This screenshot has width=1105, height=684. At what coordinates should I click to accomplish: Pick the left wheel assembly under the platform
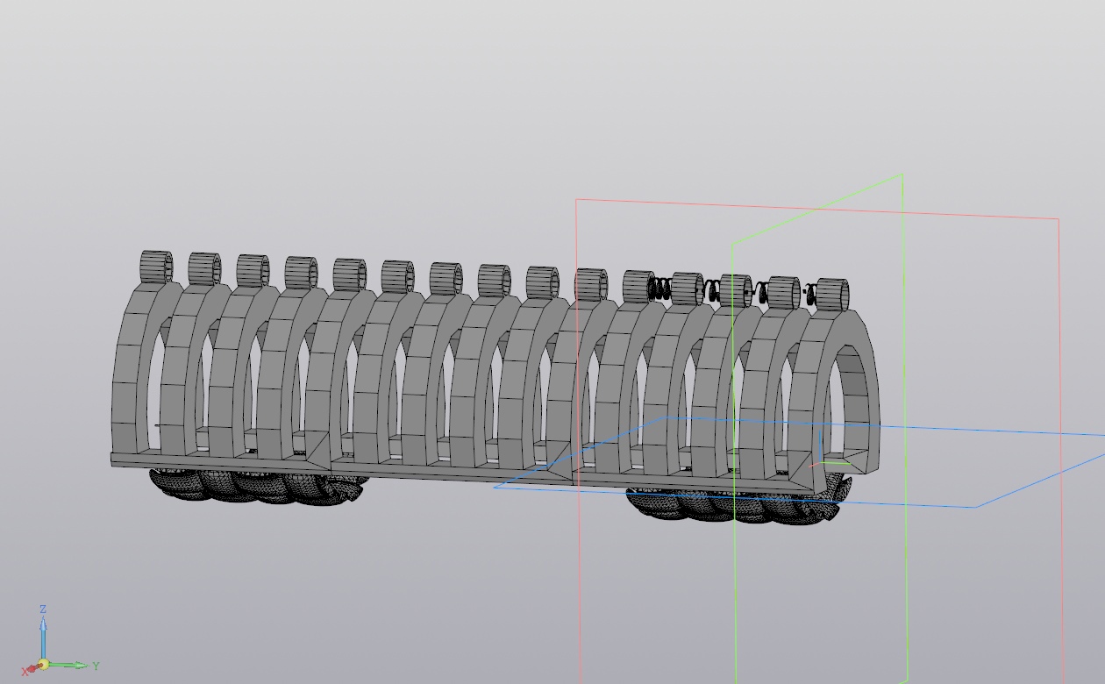point(258,488)
